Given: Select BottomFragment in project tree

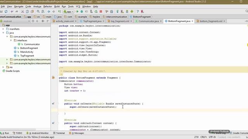Looking at the screenshot, I should (x=29, y=48).
